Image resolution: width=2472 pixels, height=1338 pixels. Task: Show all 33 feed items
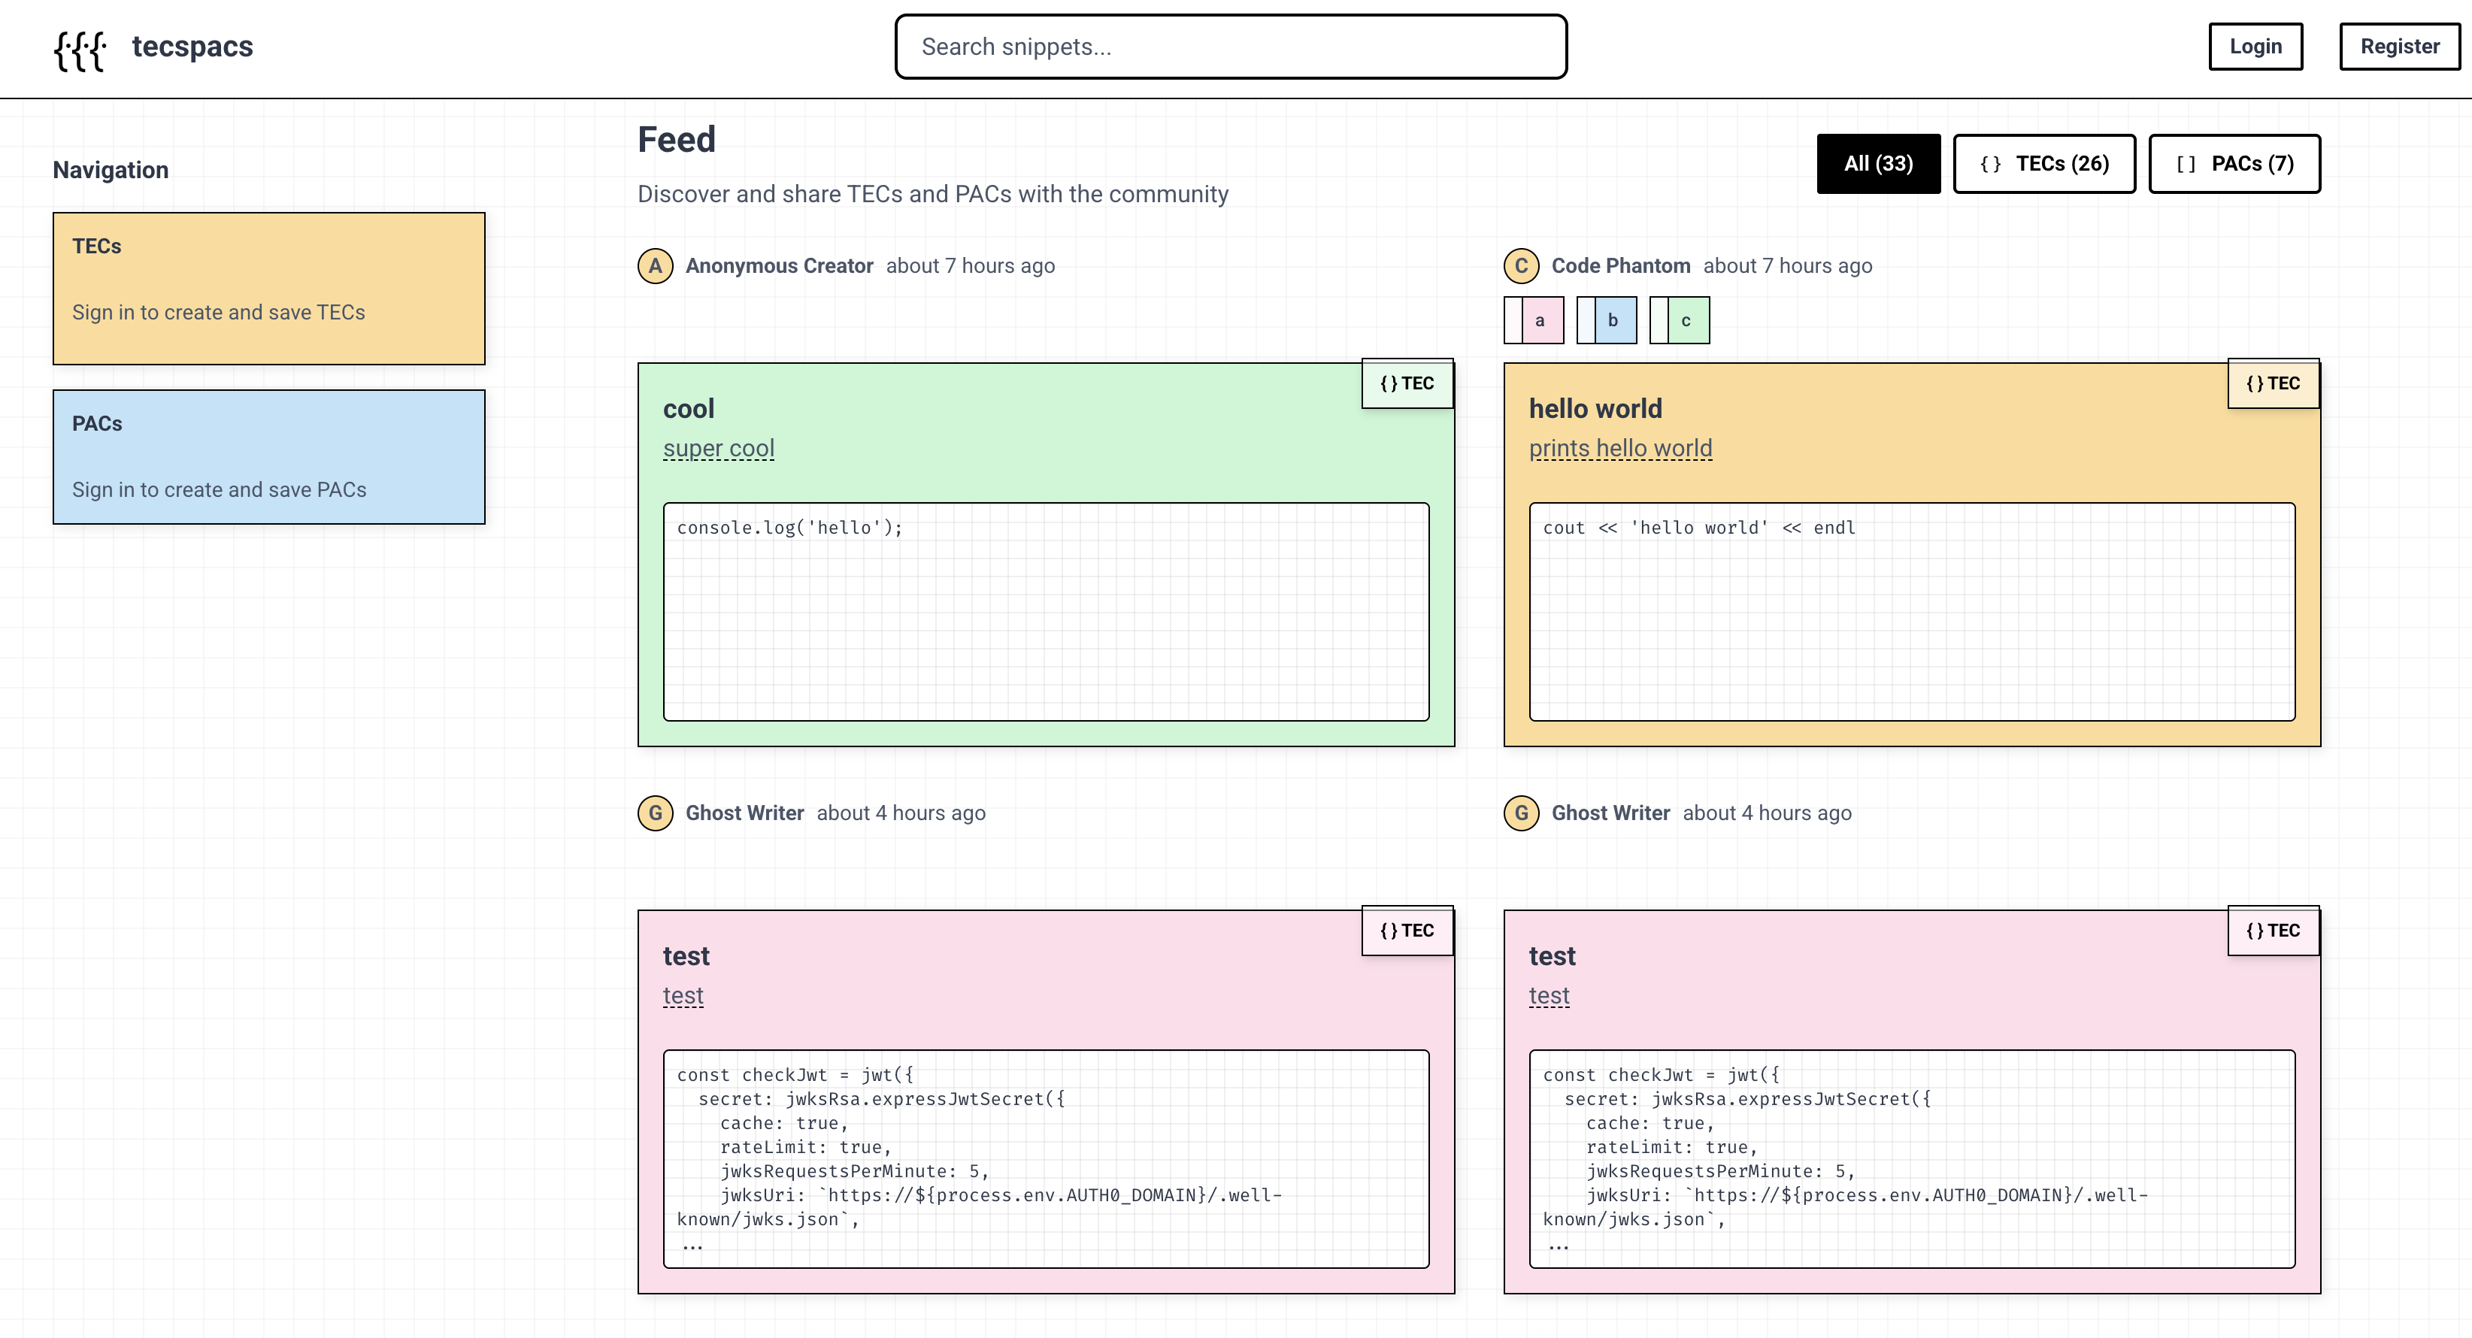point(1878,164)
